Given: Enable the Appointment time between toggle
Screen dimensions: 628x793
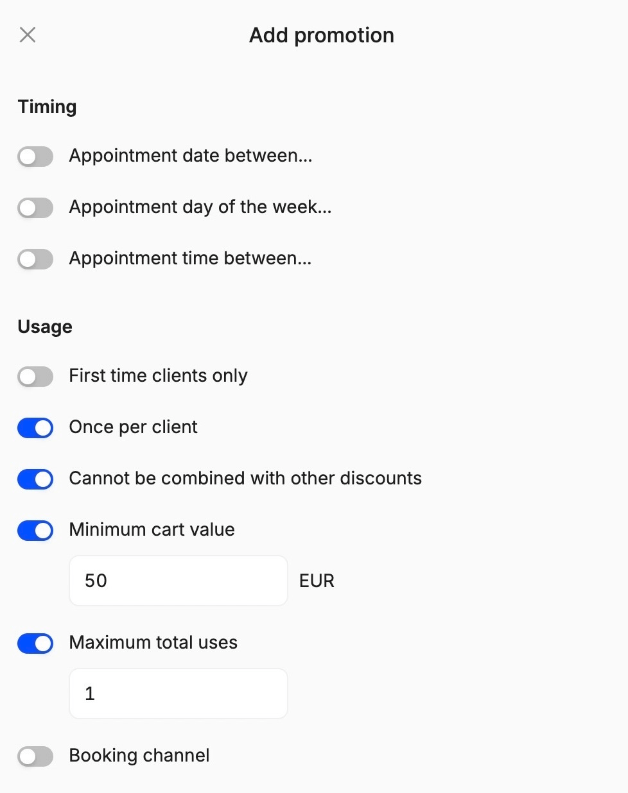Looking at the screenshot, I should pyautogui.click(x=35, y=259).
